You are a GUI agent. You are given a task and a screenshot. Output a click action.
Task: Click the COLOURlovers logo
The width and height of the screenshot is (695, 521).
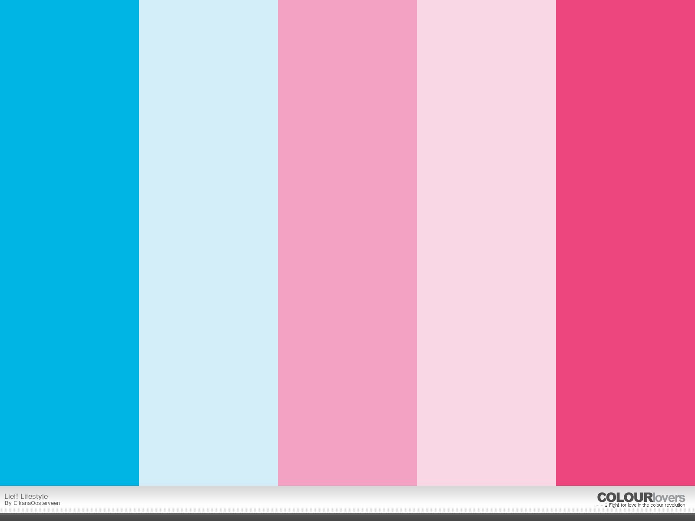tap(641, 498)
